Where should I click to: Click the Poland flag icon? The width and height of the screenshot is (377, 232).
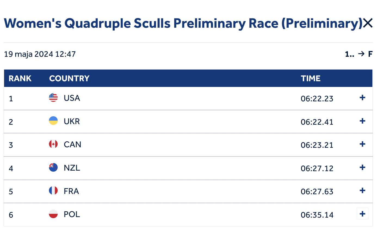click(53, 214)
